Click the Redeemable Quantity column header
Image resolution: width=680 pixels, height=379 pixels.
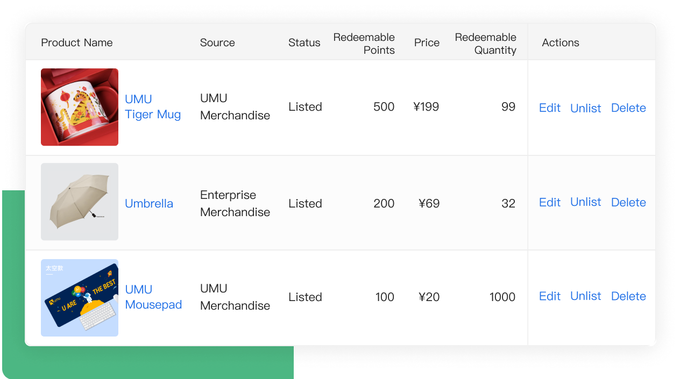tap(486, 44)
